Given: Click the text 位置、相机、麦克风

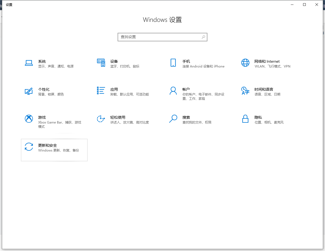Looking at the screenshot, I should click(x=269, y=122).
